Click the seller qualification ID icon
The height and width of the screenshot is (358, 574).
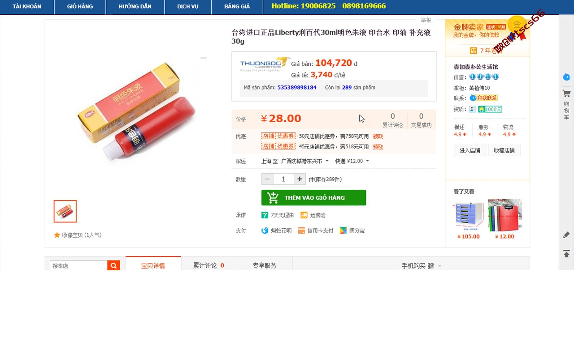coord(473,109)
